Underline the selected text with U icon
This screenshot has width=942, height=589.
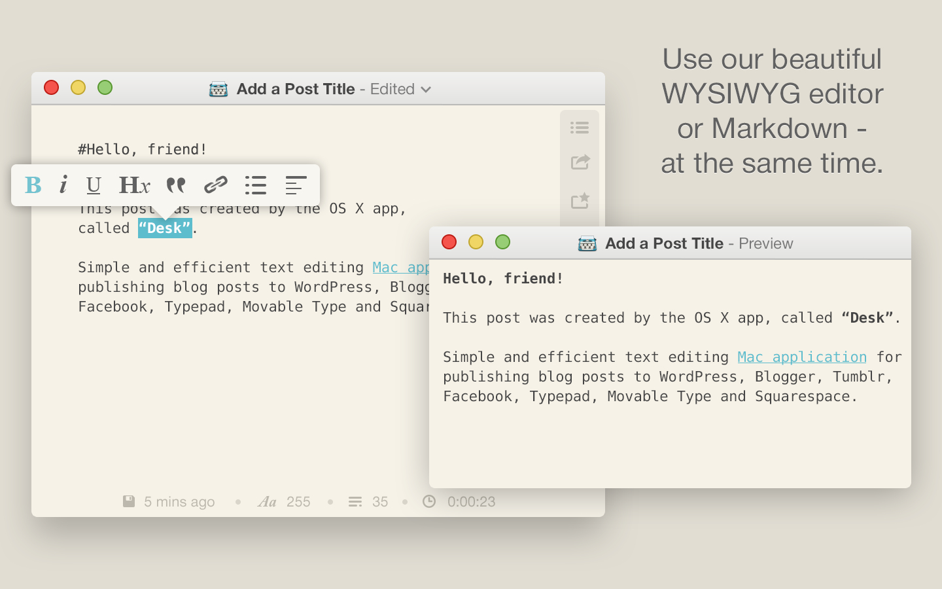tap(94, 185)
